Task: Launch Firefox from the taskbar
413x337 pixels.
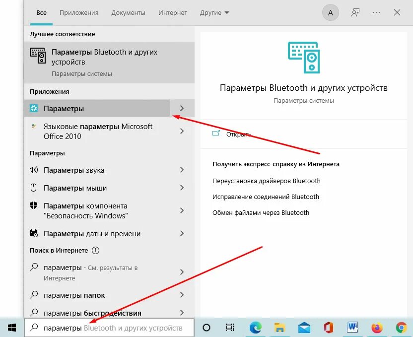Action: pos(377,328)
